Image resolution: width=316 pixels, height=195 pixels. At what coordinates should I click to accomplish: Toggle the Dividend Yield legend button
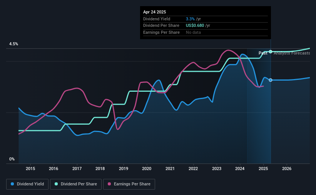[27, 184]
